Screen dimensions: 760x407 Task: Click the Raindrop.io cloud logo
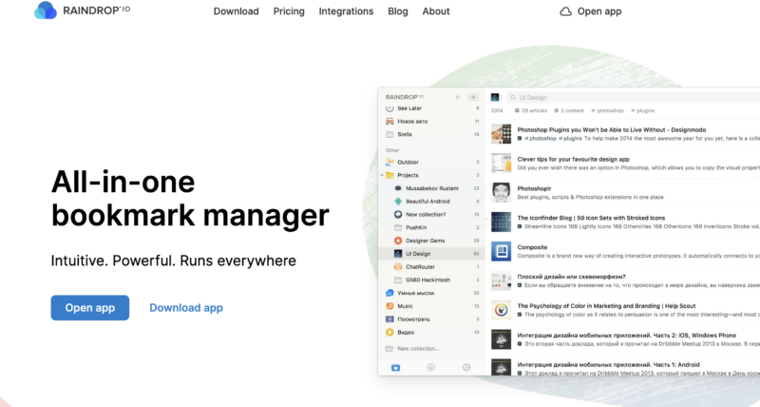coord(45,11)
